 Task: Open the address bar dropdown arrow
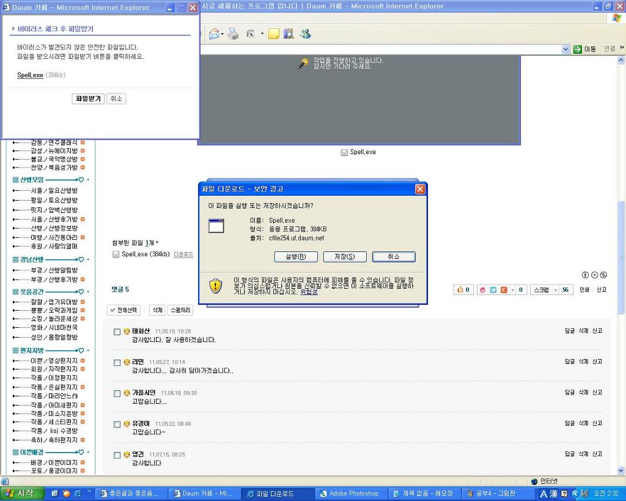tap(565, 49)
